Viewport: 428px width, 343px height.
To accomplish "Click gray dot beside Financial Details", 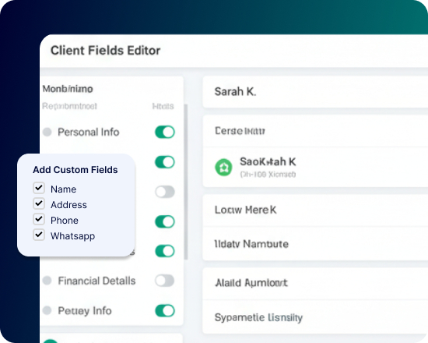I will [47, 281].
